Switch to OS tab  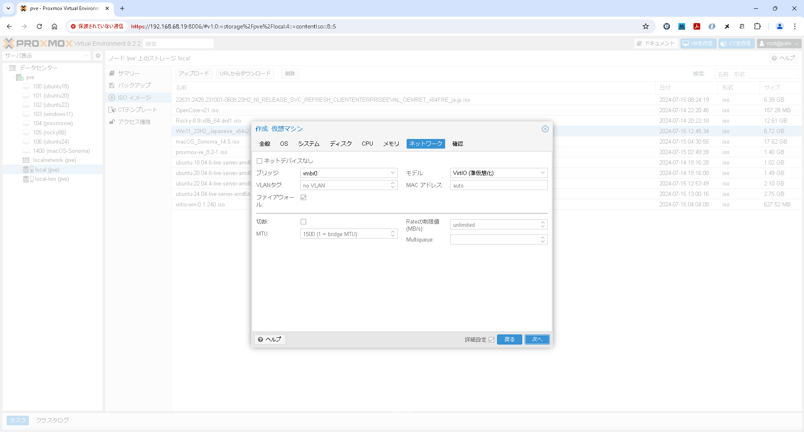coord(284,144)
